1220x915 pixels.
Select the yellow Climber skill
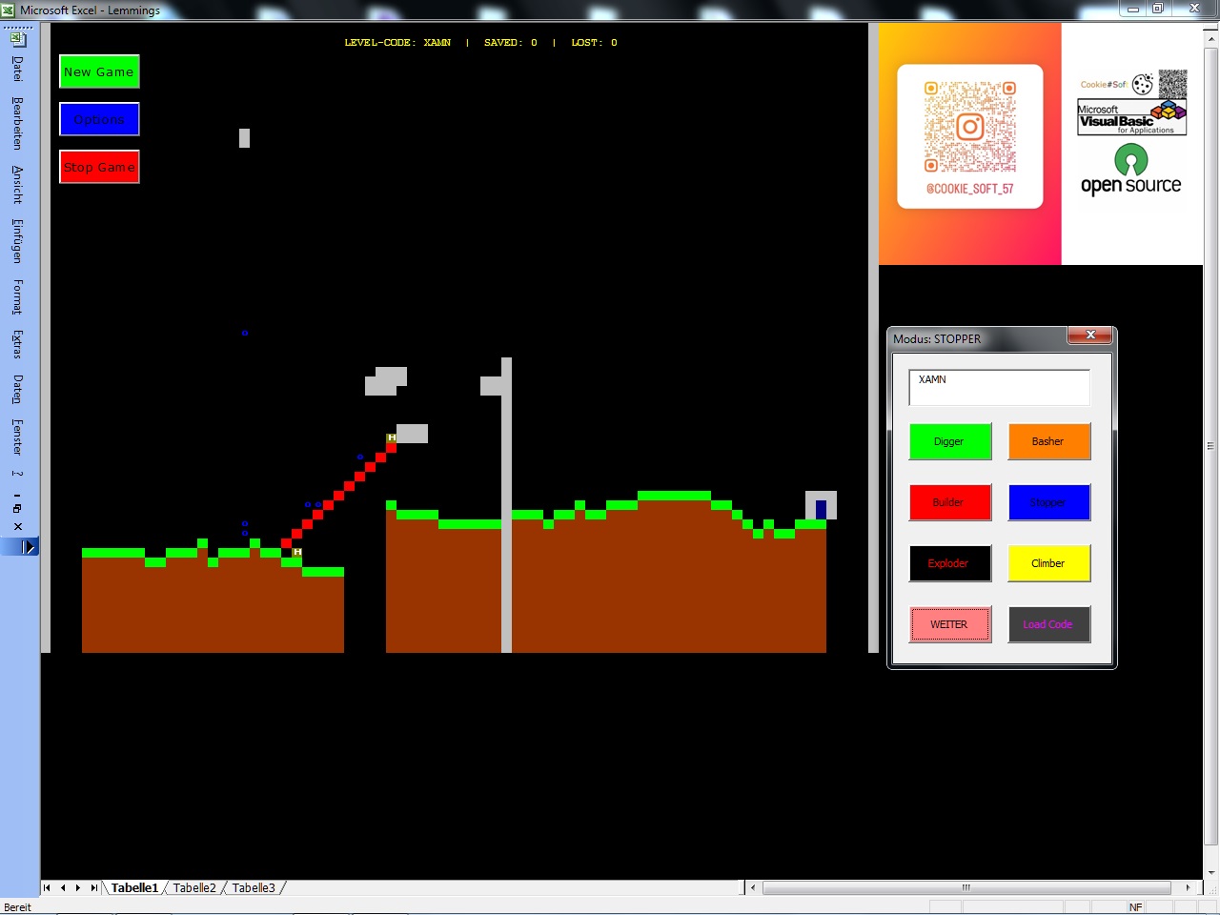click(1049, 563)
